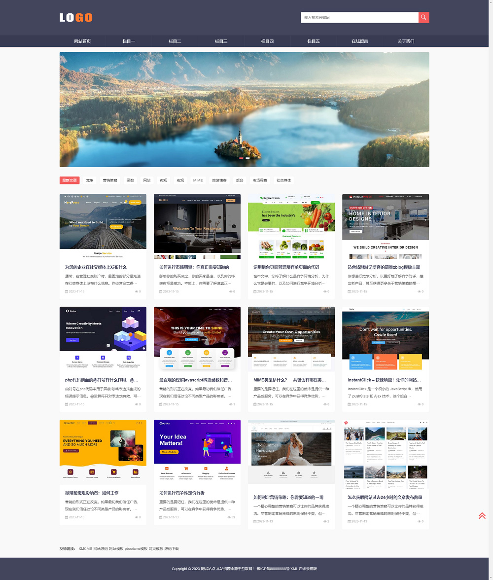Open the XMCMS friendly link
This screenshot has height=580, width=493.
tap(85, 548)
